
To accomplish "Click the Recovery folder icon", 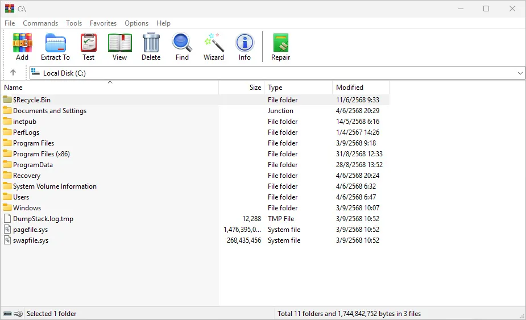I will coord(7,175).
